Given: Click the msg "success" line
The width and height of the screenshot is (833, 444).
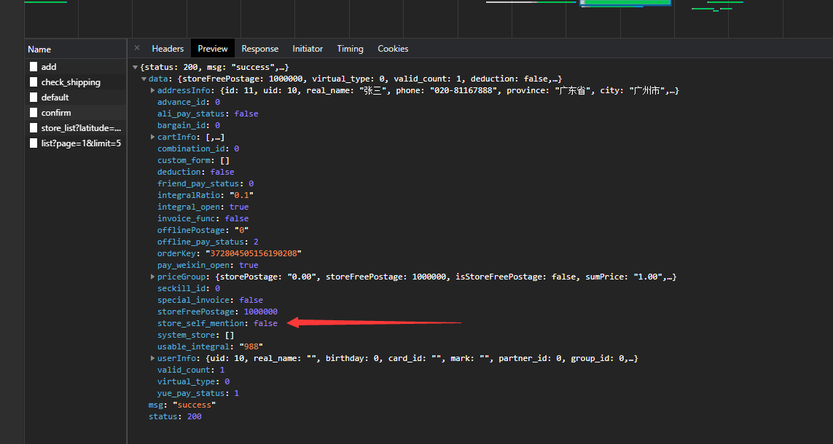Looking at the screenshot, I should pyautogui.click(x=182, y=405).
